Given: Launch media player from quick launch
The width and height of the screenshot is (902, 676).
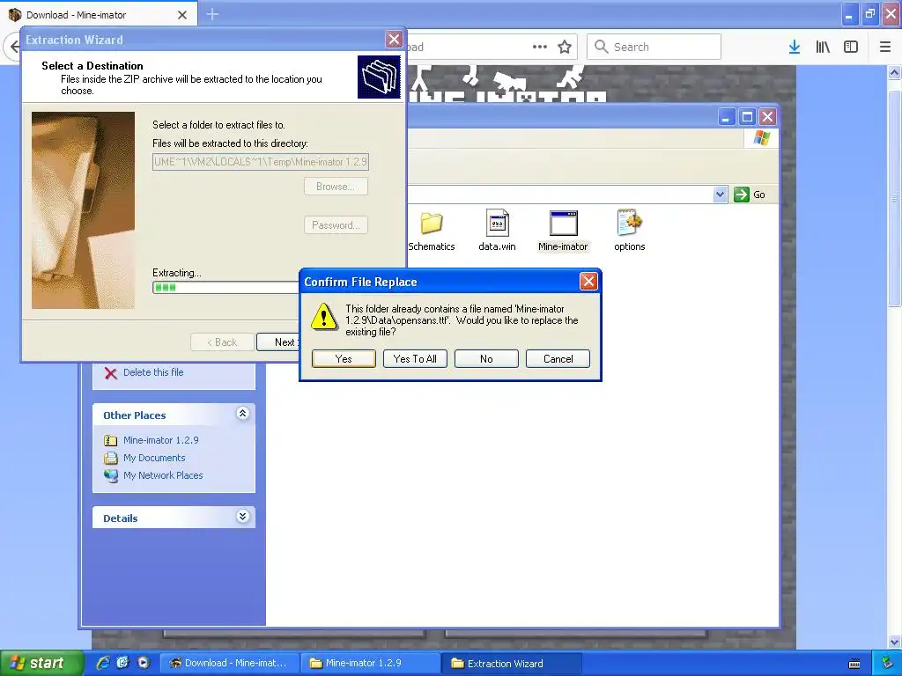Looking at the screenshot, I should click(x=144, y=663).
